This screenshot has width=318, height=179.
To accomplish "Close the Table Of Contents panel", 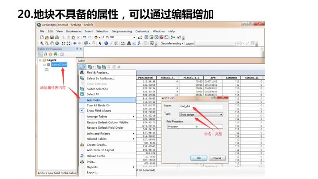I will coord(81,49).
